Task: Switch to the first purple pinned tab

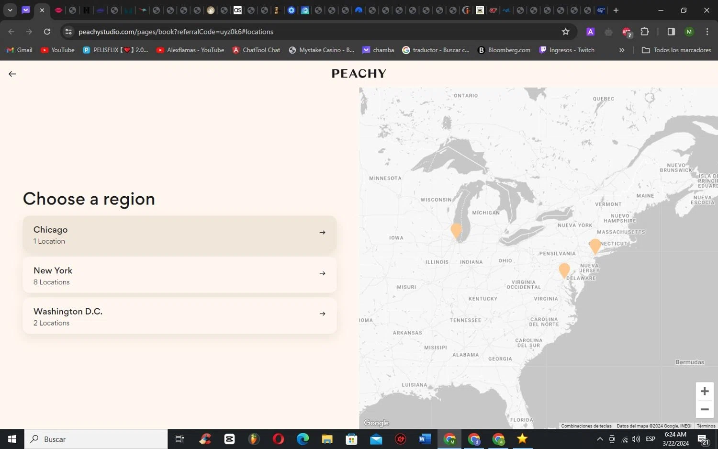Action: click(x=26, y=10)
